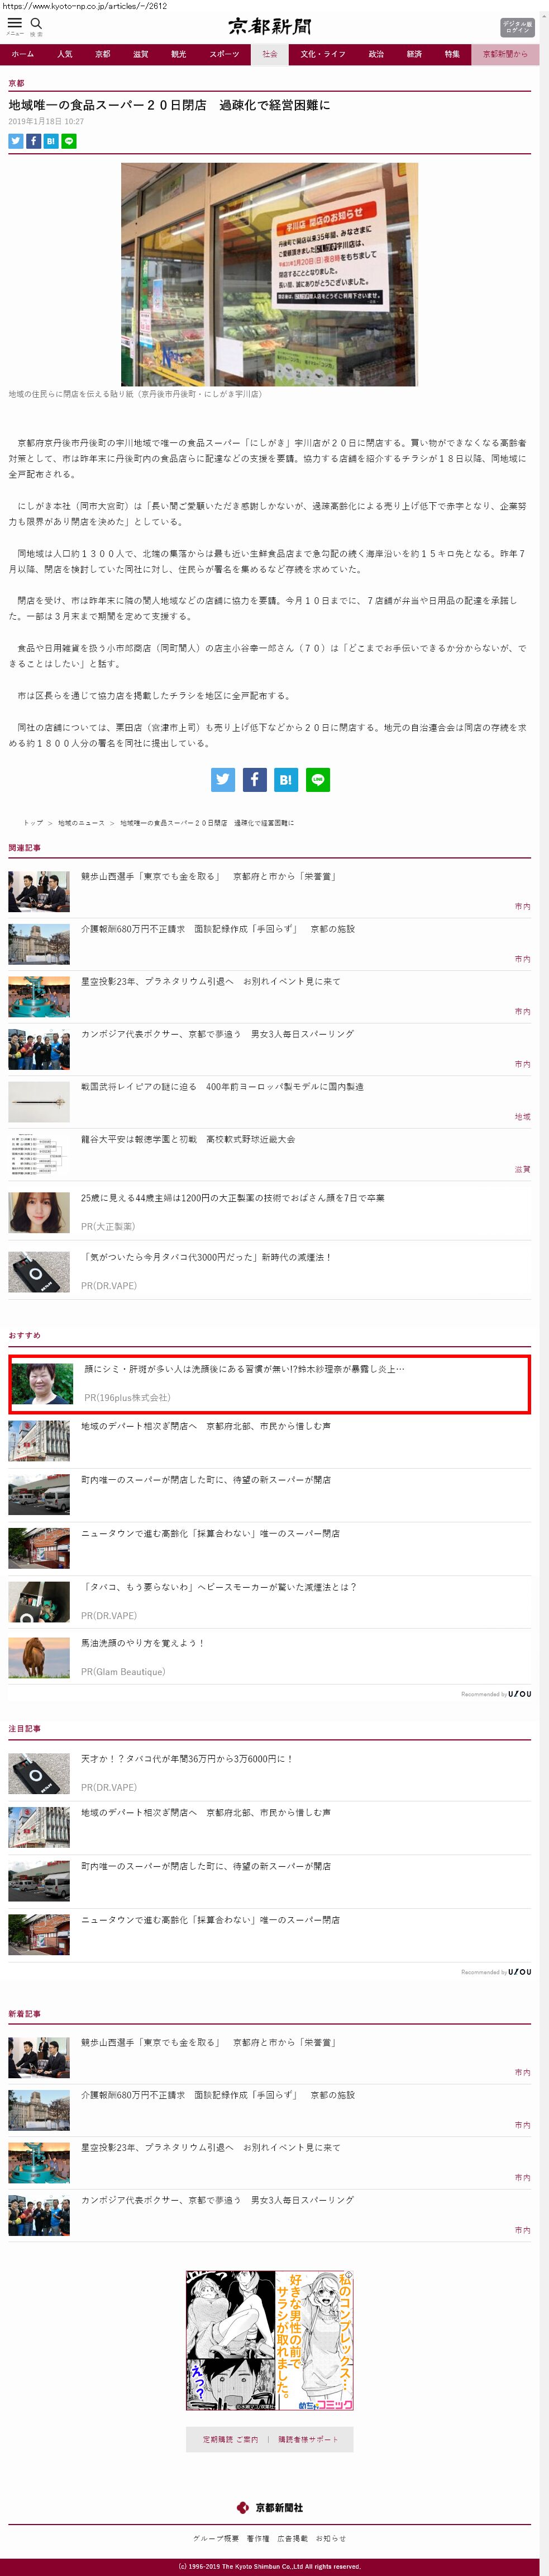
Task: Click the manga comic advertisement banner
Action: coord(270,2340)
